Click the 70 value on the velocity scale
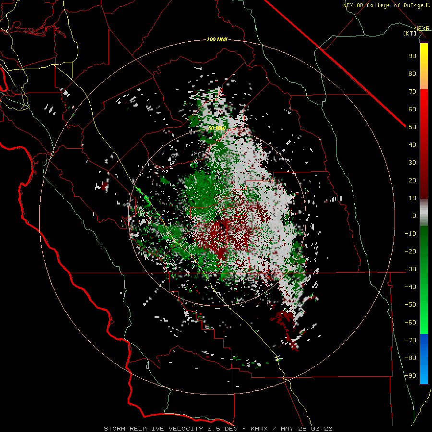Image resolution: width=432 pixels, height=432 pixels. [412, 92]
